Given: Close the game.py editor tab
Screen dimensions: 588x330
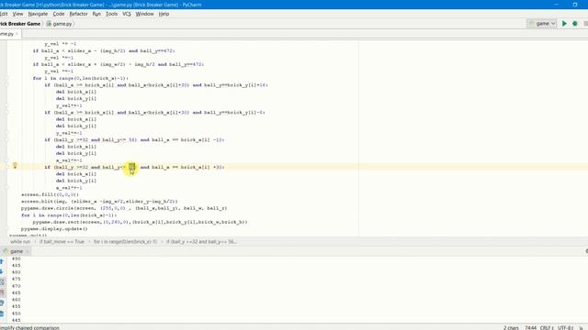Looking at the screenshot, I should click(x=17, y=34).
